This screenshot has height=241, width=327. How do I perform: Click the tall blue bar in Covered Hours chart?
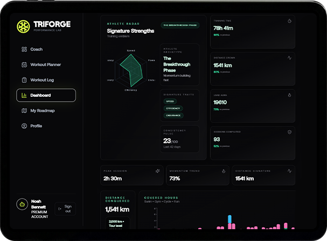pos(231,219)
